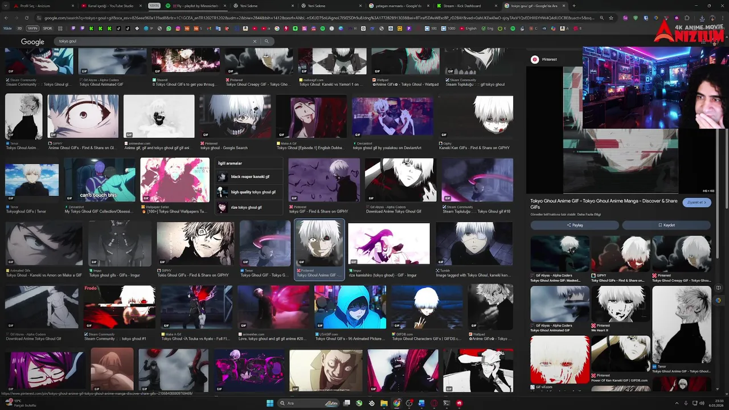This screenshot has height=410, width=729.
Task: Click the 'Ziyaret et' visit button
Action: coord(697,202)
